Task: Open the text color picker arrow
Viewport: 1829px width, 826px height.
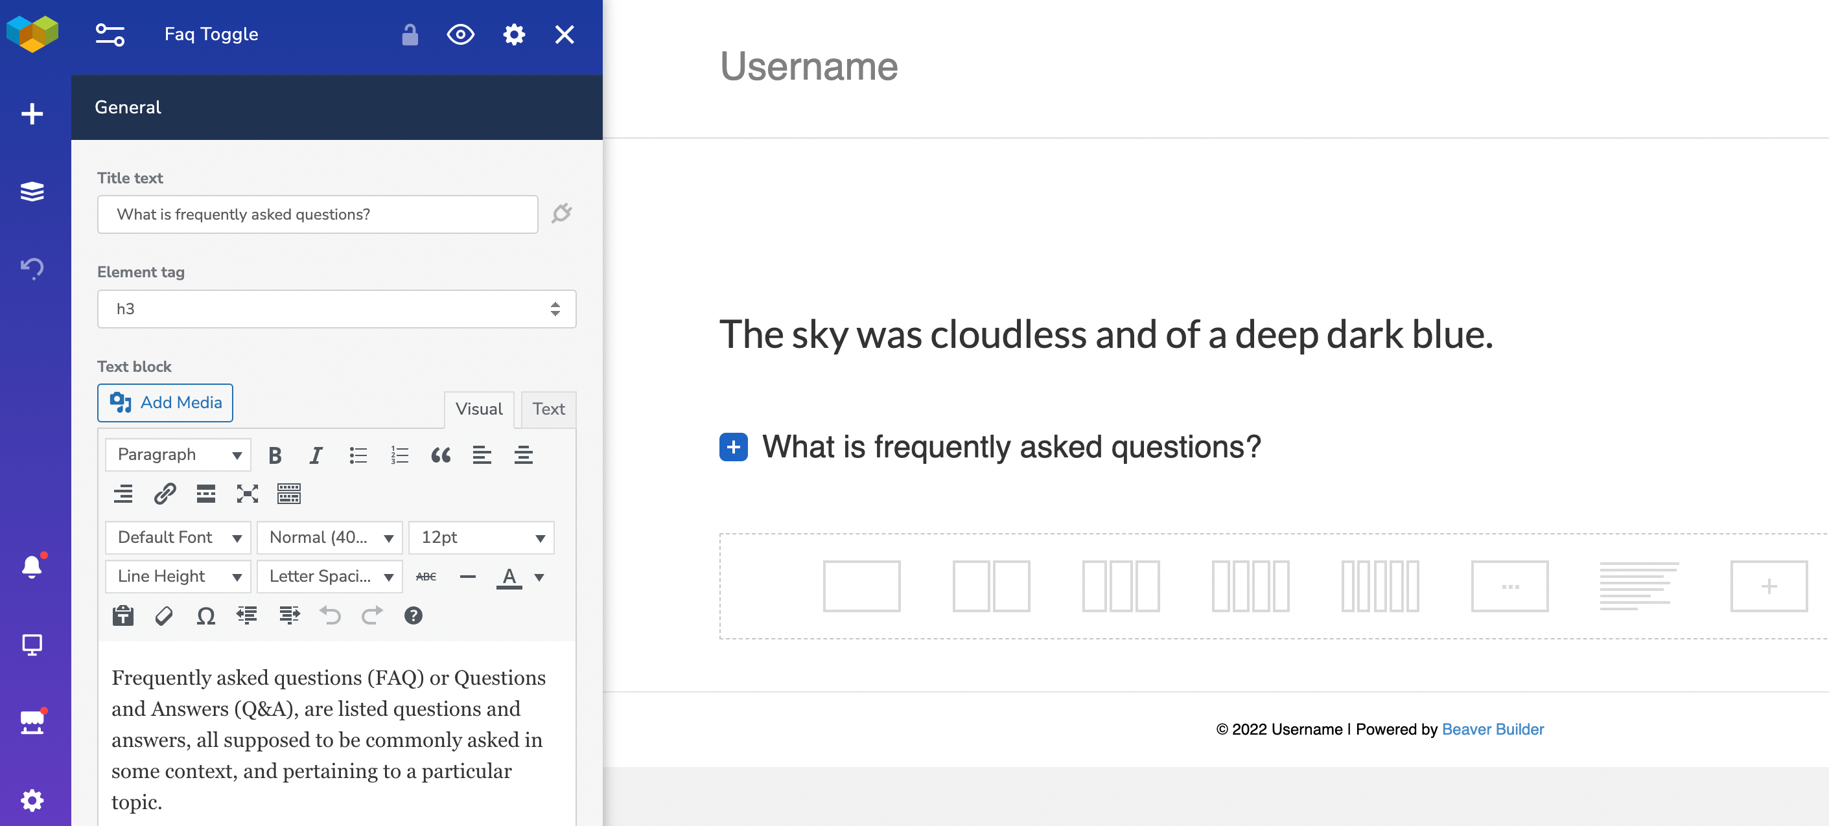Action: tap(540, 577)
